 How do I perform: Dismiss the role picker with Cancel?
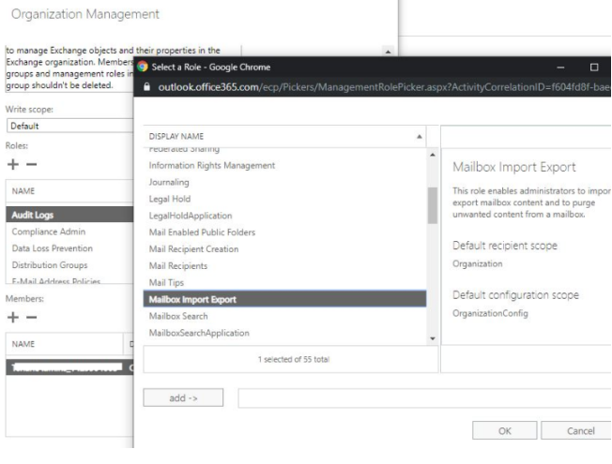pyautogui.click(x=576, y=430)
